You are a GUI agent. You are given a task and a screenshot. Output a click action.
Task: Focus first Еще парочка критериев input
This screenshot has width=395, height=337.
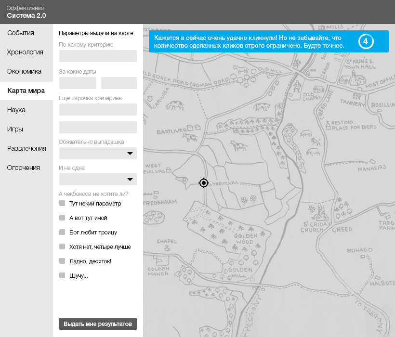98,109
